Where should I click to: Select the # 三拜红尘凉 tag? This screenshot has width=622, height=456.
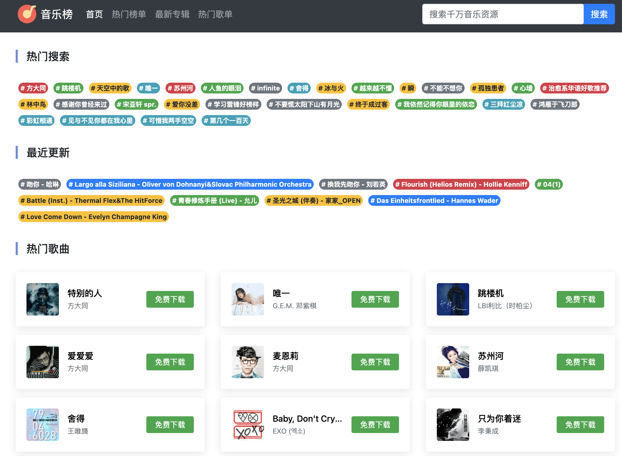[x=504, y=104]
